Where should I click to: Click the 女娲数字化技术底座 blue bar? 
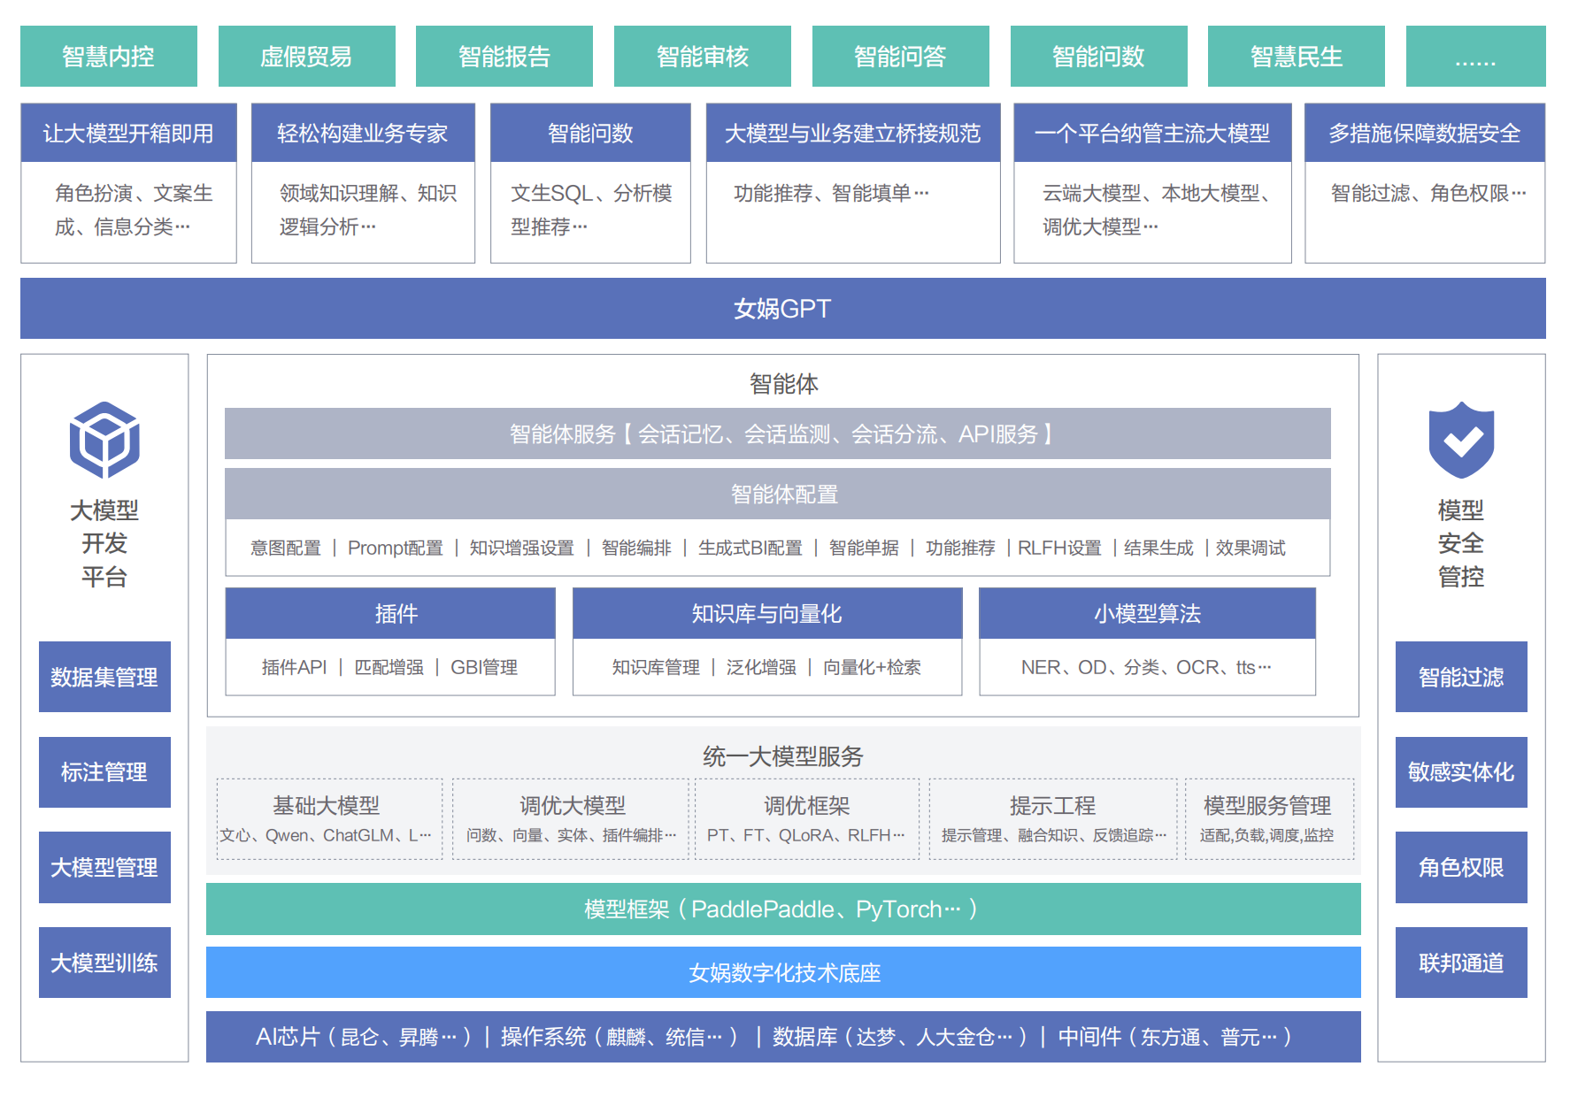point(783,972)
